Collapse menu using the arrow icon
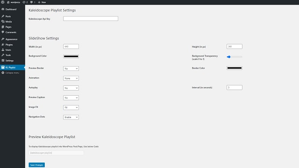 coord(3,73)
